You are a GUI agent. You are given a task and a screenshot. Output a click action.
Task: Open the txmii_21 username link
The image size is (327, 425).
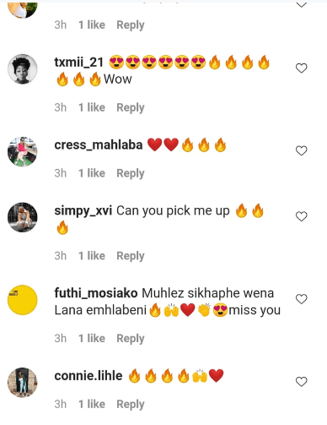pyautogui.click(x=79, y=63)
